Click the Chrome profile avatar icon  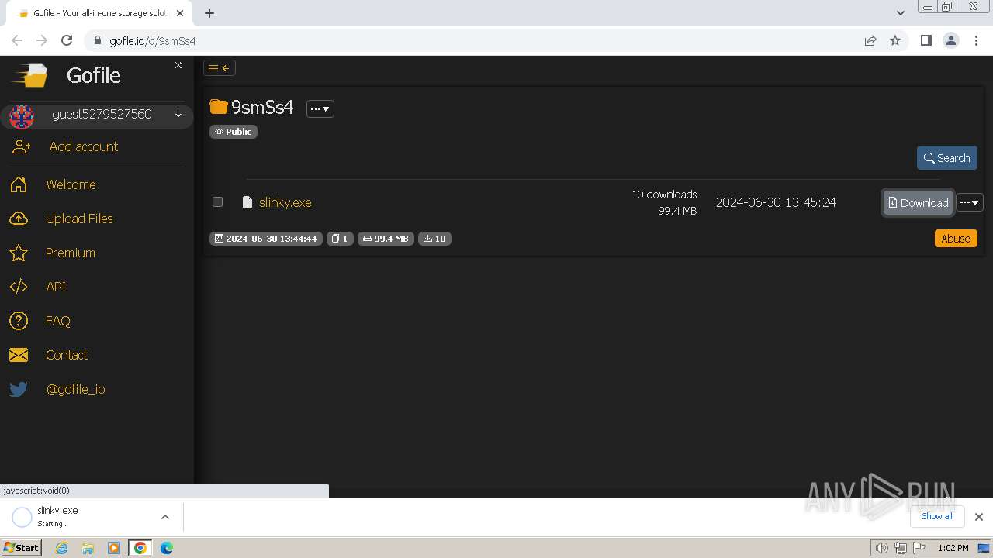coord(951,40)
